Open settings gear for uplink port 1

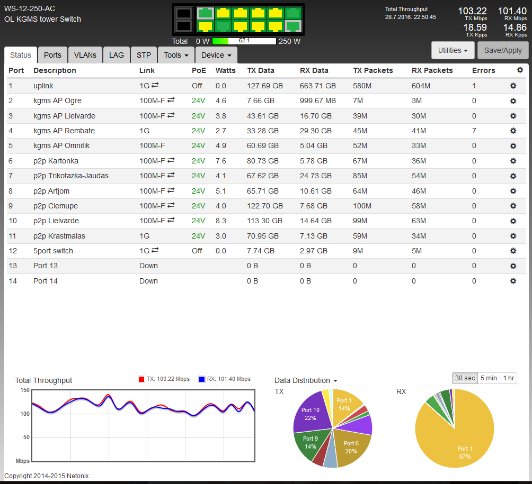click(513, 86)
